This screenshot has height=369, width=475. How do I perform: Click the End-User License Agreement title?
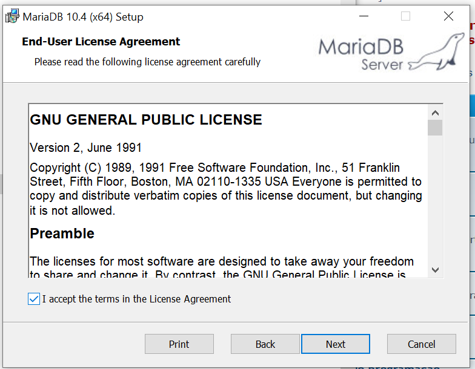pyautogui.click(x=101, y=42)
